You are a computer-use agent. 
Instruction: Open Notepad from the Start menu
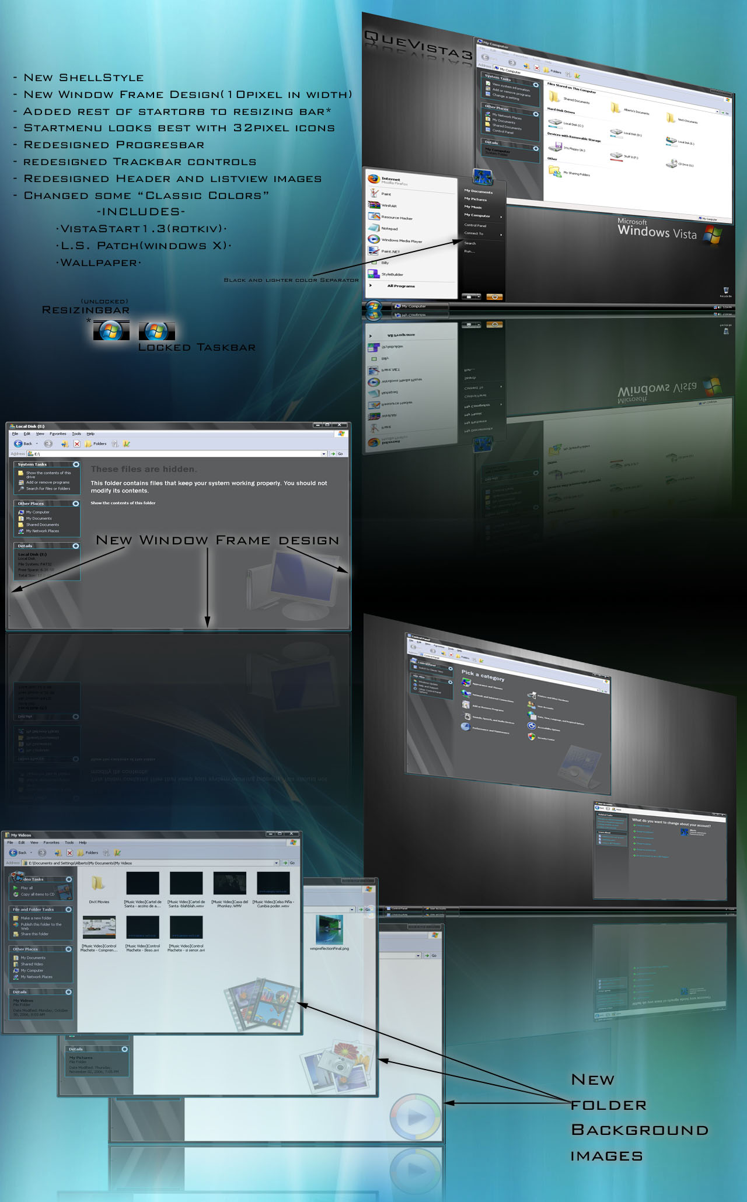(383, 228)
